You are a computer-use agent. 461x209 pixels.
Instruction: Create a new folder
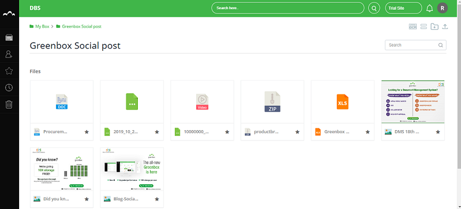tap(434, 26)
